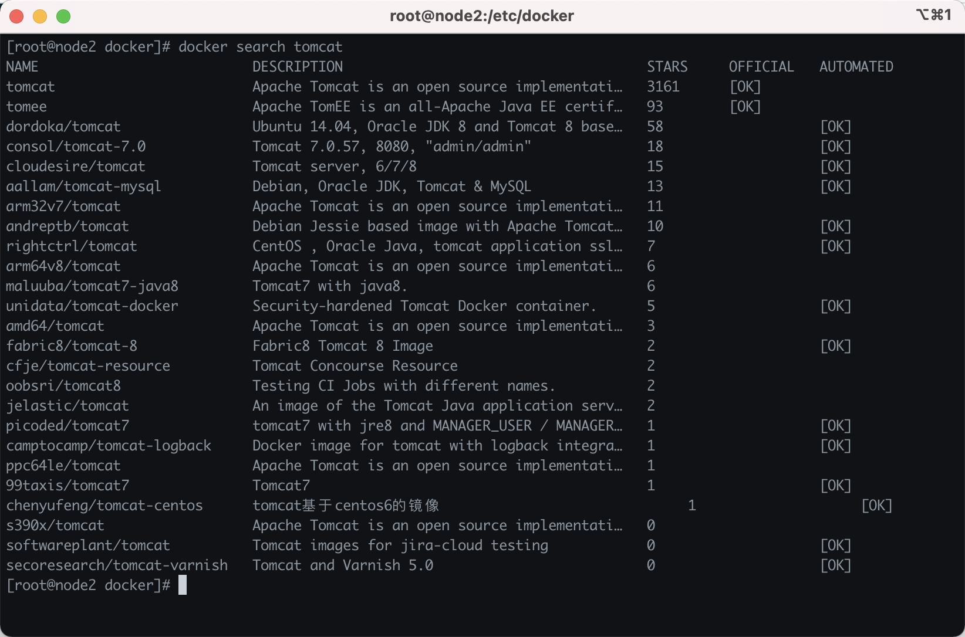Click the OFFICIAL column header
The width and height of the screenshot is (965, 637).
pos(761,67)
